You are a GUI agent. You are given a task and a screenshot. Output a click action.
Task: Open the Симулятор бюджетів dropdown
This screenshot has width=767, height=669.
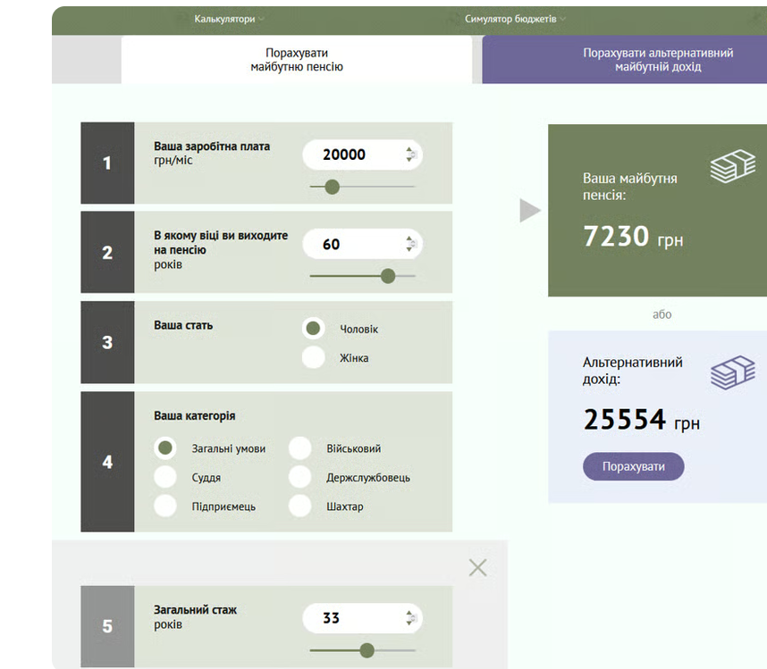515,19
